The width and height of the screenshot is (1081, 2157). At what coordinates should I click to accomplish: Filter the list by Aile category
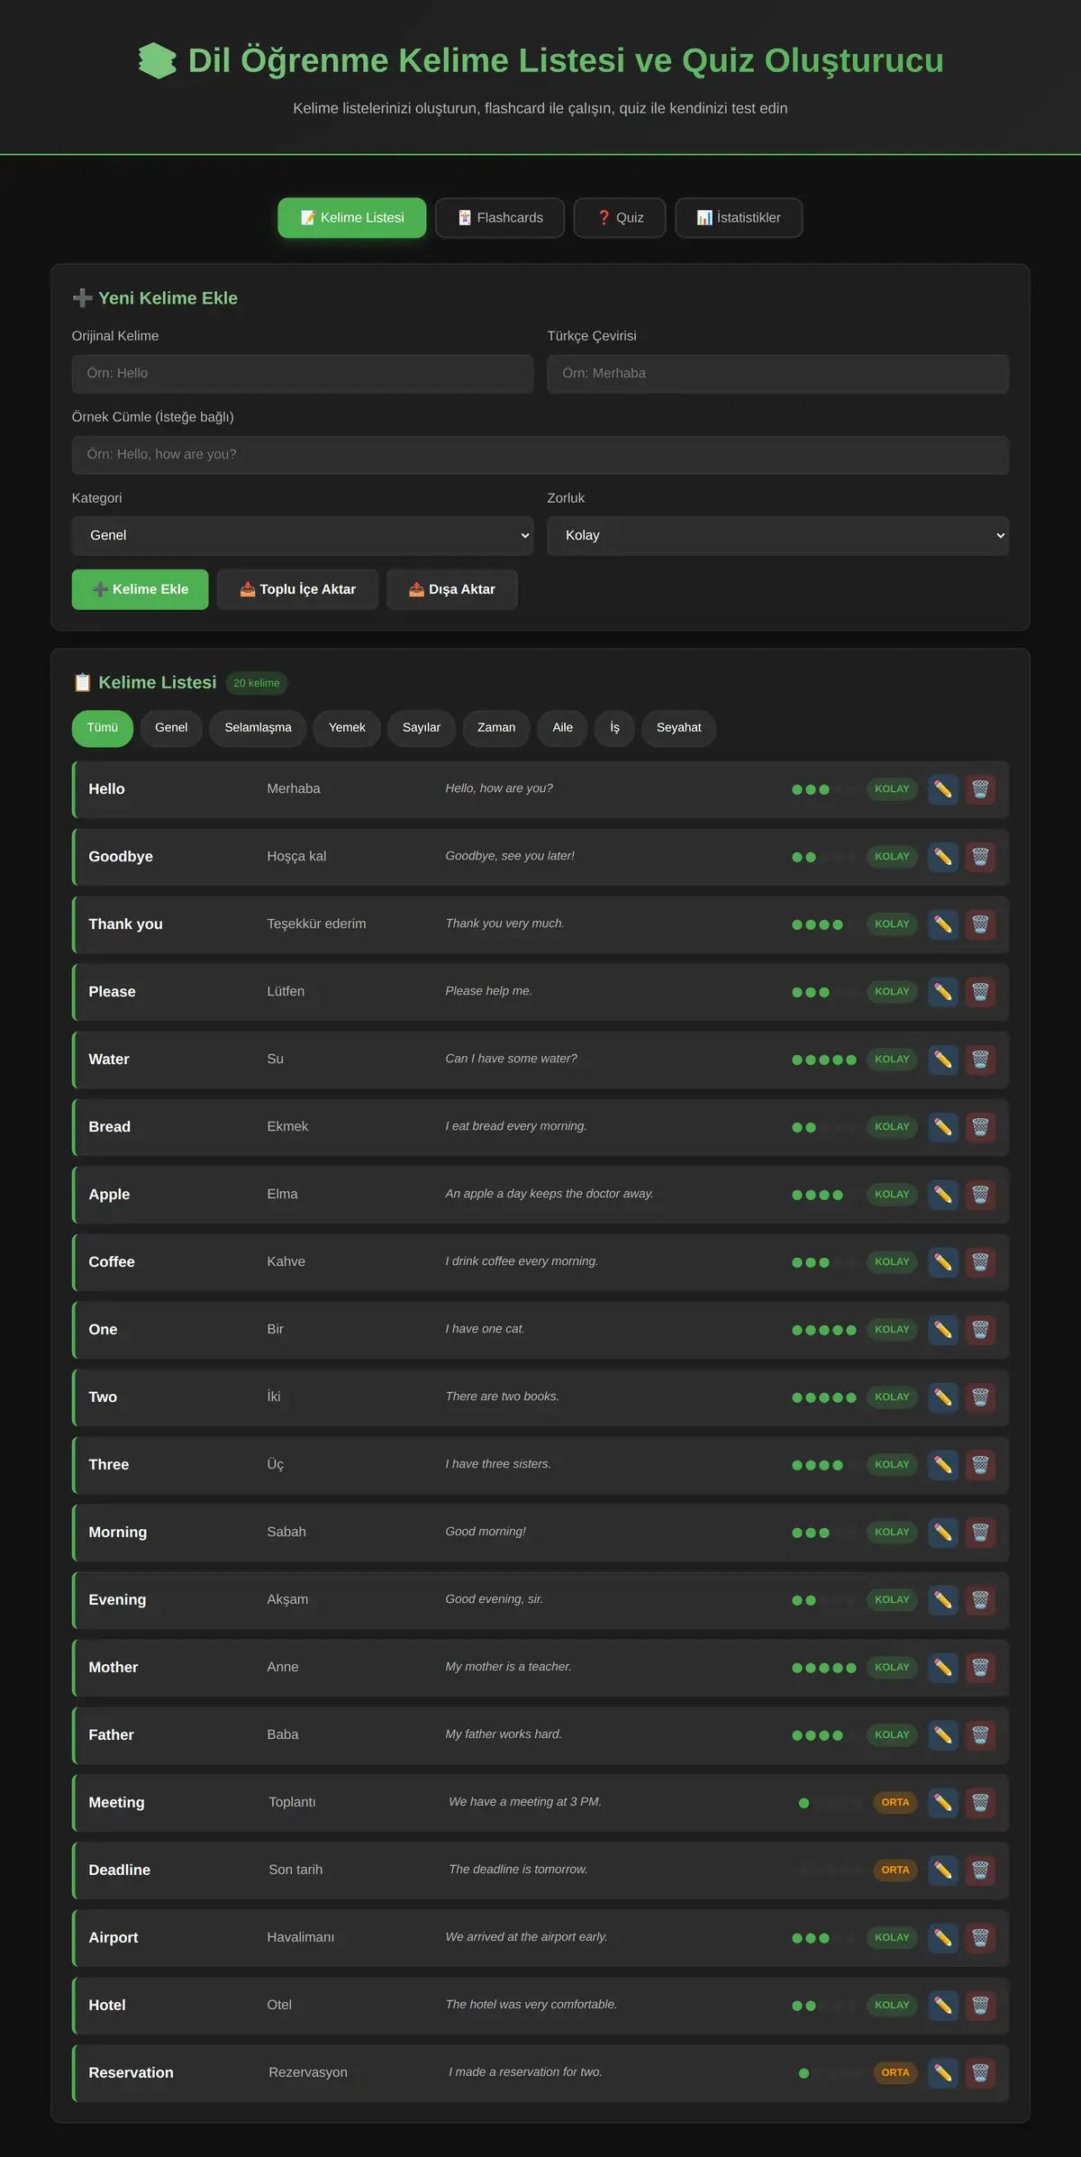click(563, 728)
